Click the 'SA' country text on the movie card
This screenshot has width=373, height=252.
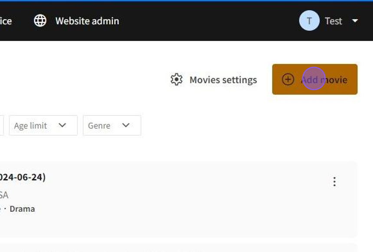[x=4, y=195]
